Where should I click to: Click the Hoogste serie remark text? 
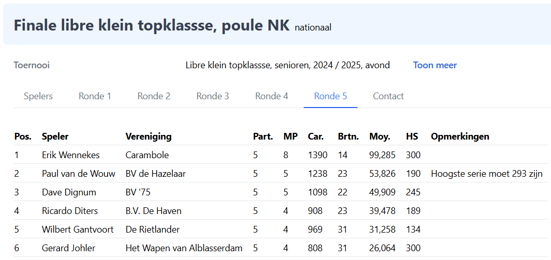[486, 174]
